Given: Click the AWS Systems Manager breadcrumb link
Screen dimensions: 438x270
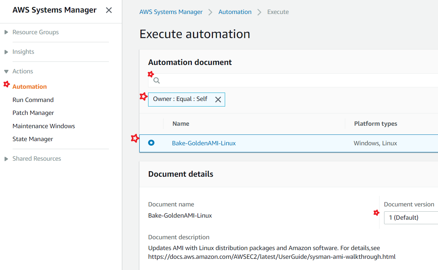Looking at the screenshot, I should (171, 12).
